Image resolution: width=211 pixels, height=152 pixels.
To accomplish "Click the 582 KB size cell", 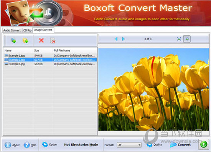I will (x=38, y=64).
